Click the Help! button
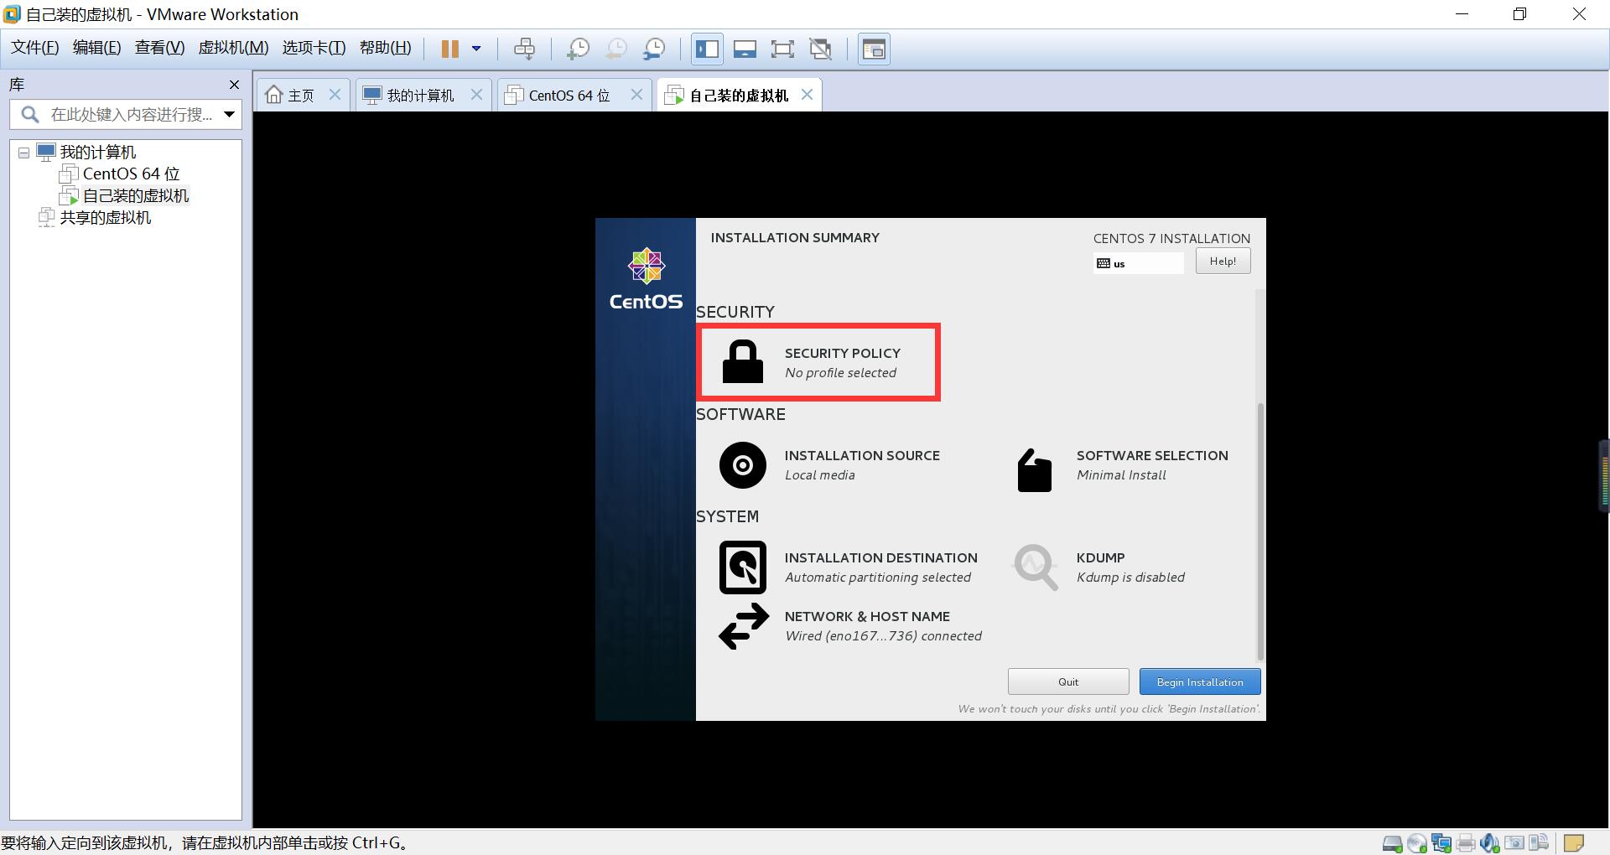 click(x=1223, y=261)
